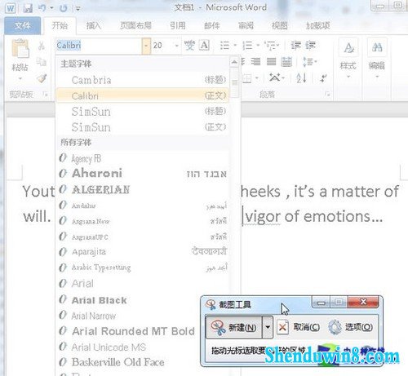408x376 pixels.
Task: Open the Styles (样式) gallery button
Action: [x=348, y=59]
